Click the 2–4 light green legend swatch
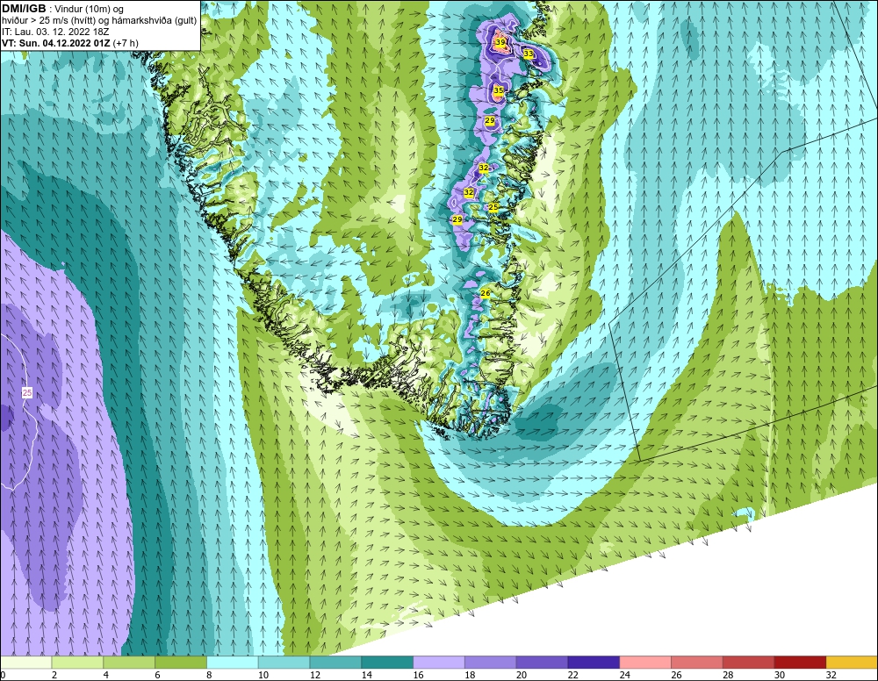878x681 pixels. pos(77,663)
